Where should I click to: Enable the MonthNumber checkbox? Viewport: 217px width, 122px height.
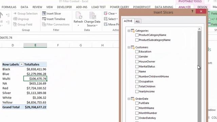click(x=137, y=113)
